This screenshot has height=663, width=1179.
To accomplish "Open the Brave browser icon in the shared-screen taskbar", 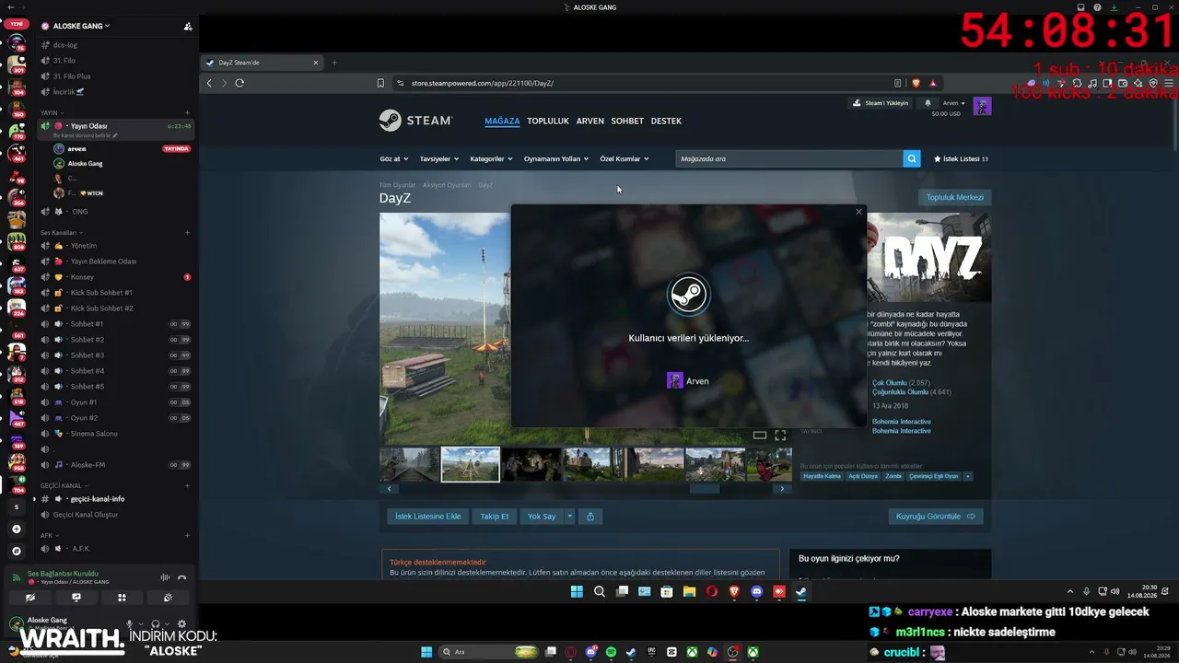I will tap(734, 592).
